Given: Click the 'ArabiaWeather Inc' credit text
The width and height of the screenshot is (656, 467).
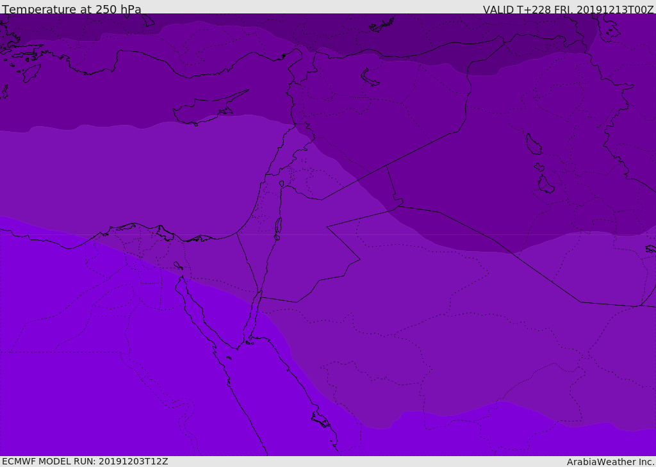Looking at the screenshot, I should coord(610,462).
